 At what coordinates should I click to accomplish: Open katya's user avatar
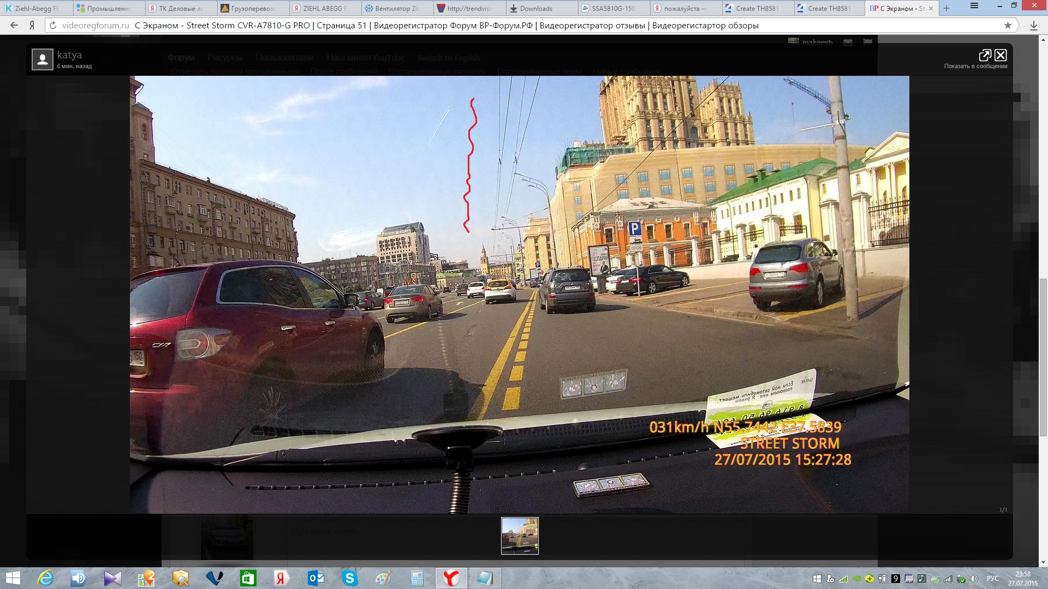42,59
